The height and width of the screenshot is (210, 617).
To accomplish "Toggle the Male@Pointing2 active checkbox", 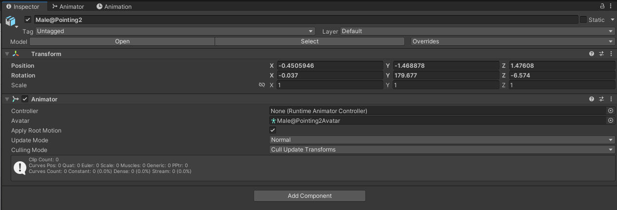I will 28,19.
